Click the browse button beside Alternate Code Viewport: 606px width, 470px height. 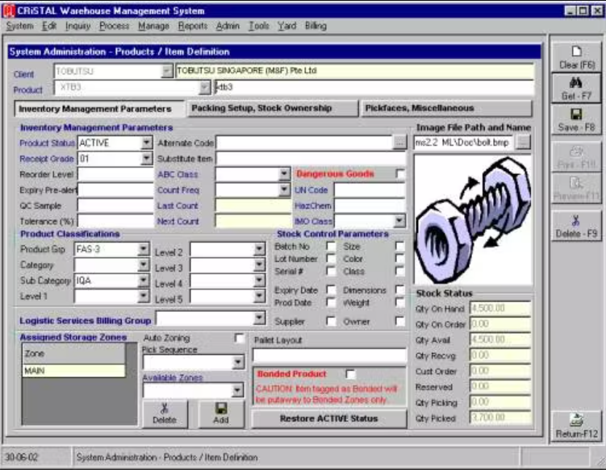click(399, 143)
